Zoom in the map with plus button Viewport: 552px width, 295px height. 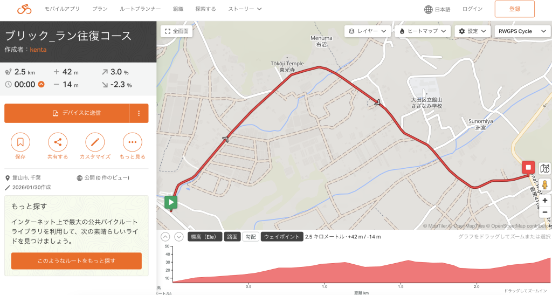coord(544,200)
